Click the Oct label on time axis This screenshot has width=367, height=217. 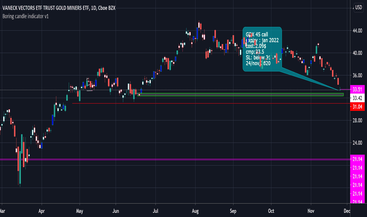coord(271,211)
